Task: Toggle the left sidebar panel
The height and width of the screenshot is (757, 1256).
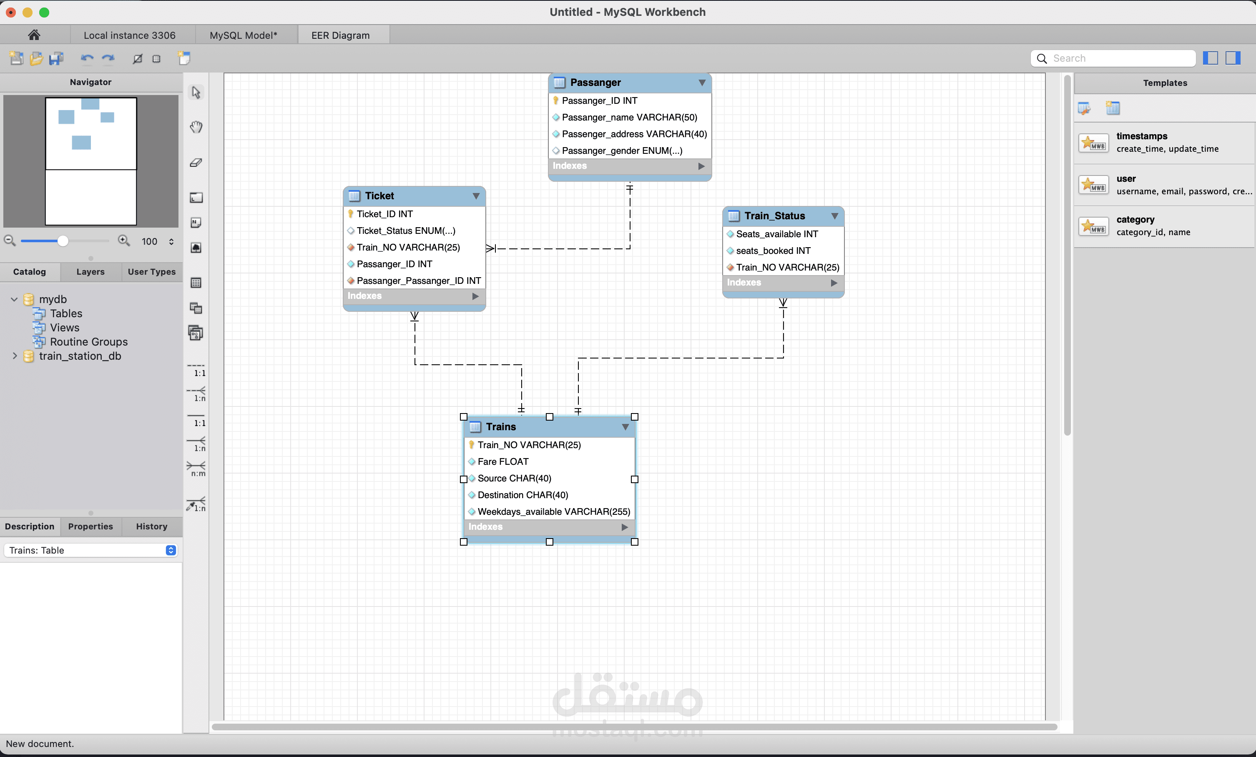Action: tap(1210, 58)
